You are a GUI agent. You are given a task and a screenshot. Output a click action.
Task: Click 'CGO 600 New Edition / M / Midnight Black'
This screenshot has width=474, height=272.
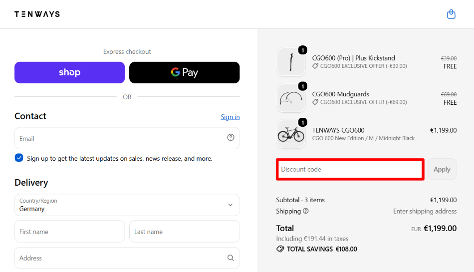coord(363,138)
